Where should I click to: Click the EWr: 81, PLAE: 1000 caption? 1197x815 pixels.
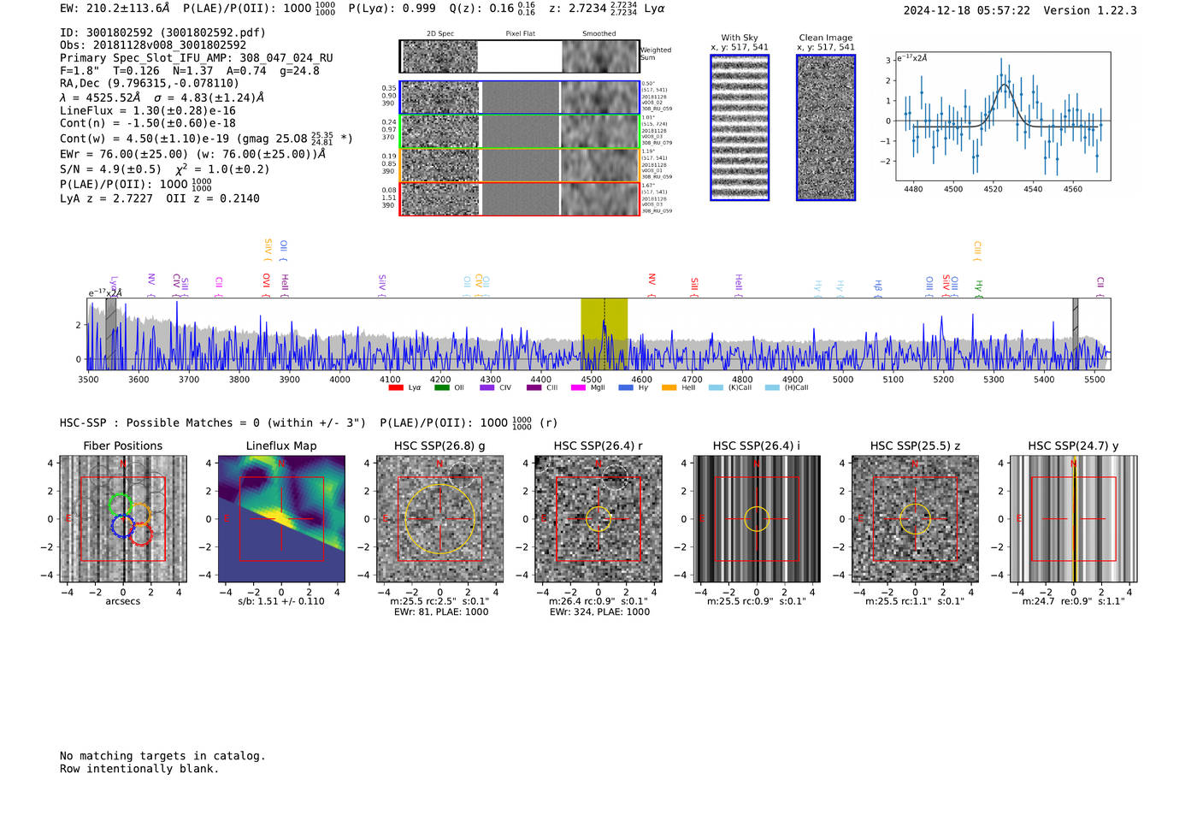440,612
